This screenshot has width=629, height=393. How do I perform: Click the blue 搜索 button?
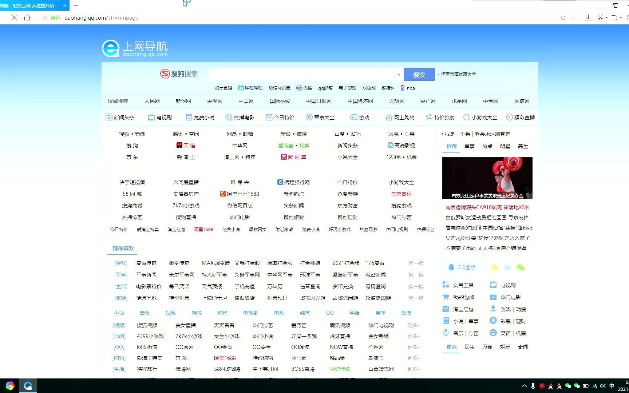(419, 75)
